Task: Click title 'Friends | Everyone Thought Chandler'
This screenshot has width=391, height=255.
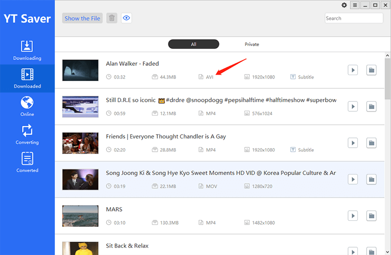Action: pyautogui.click(x=166, y=137)
